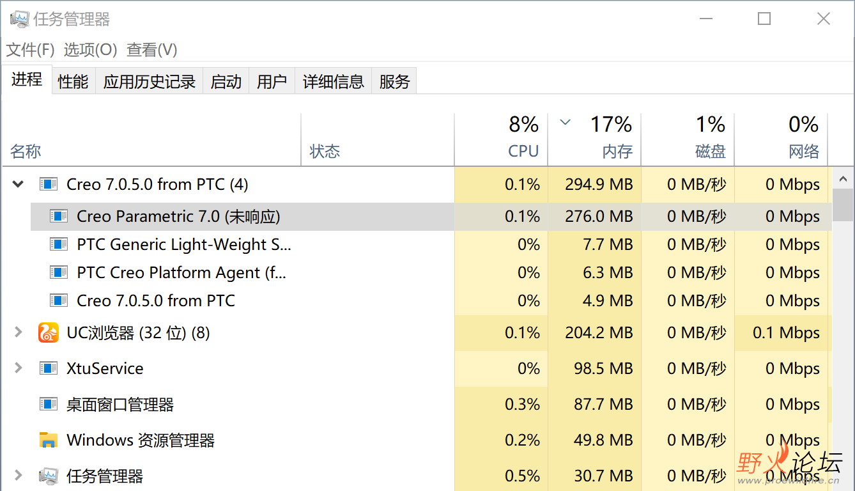Screen dimensions: 855x491
Task: Click the desktop window manager icon
Action: coord(49,404)
